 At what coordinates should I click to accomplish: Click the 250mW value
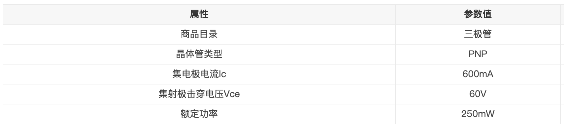478,114
